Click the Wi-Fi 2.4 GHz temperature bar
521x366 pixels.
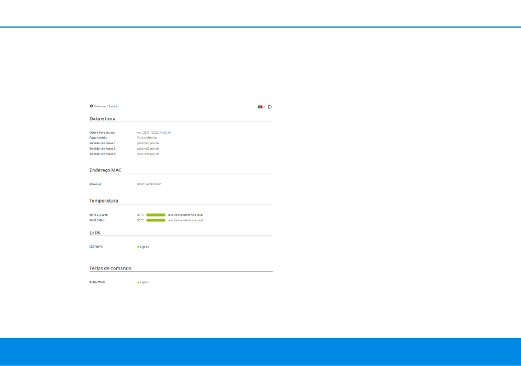156,215
